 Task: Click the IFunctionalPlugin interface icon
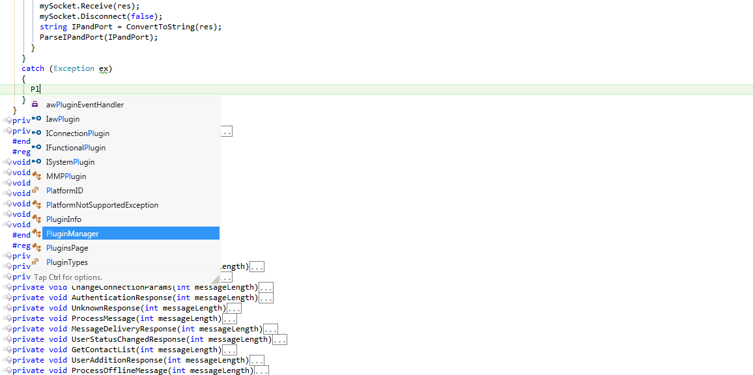click(36, 147)
